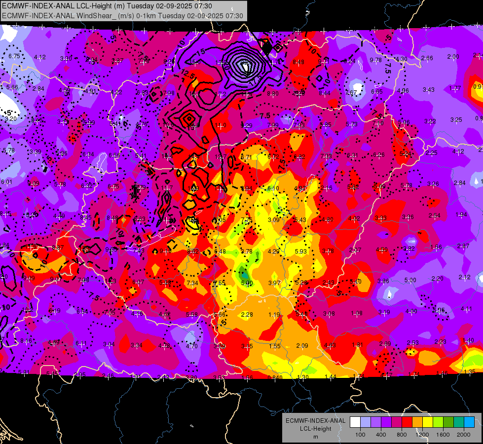Click the wind shear value 2.54
The height and width of the screenshot is (444, 483).
[x=434, y=216]
